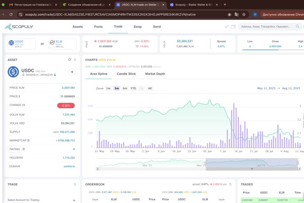Click the RATING label button
The height and width of the screenshot is (203, 304).
coord(14,149)
